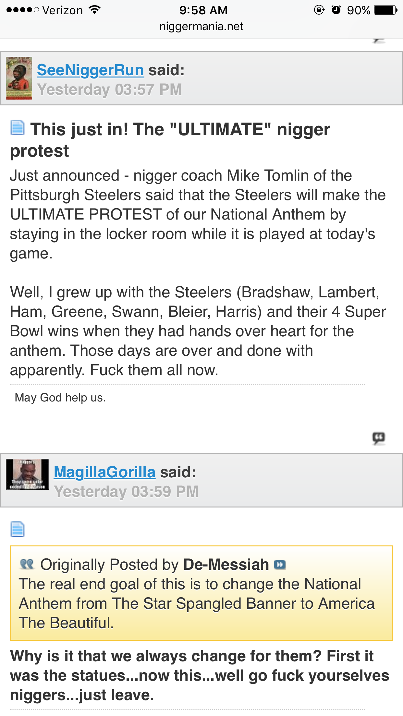Tap the partially visible reply icon at top

[379, 41]
